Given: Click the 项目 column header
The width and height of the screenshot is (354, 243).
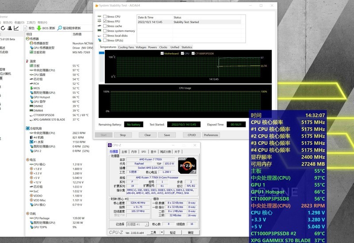Looking at the screenshot, I should click(x=29, y=34).
